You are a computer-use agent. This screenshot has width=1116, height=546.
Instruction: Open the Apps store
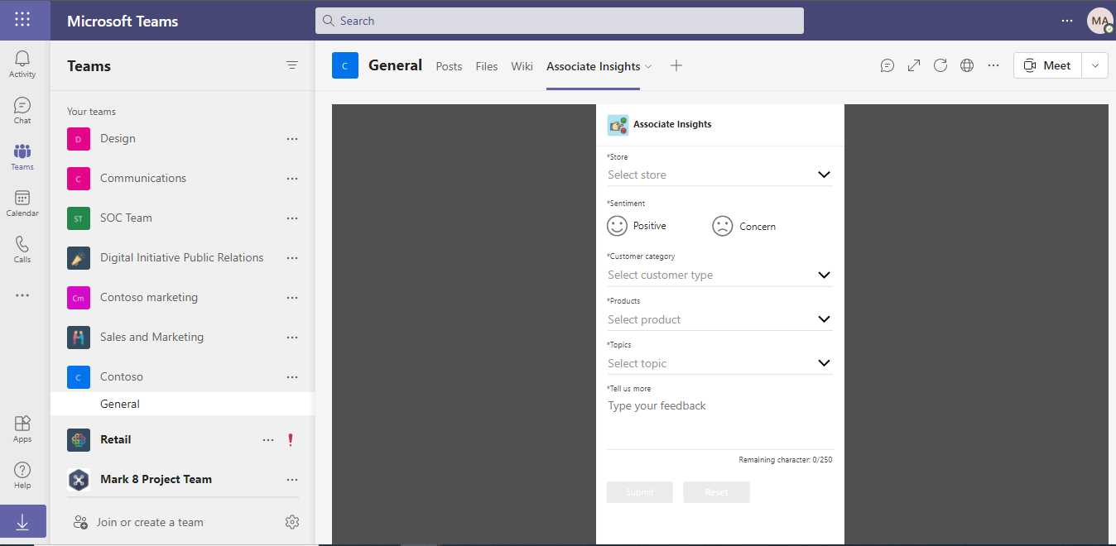(22, 429)
